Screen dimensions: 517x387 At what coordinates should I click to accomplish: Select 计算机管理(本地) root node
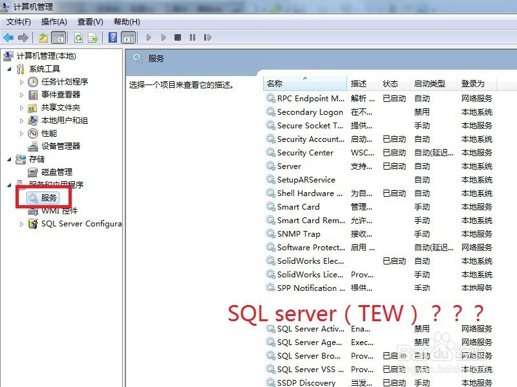[x=46, y=56]
